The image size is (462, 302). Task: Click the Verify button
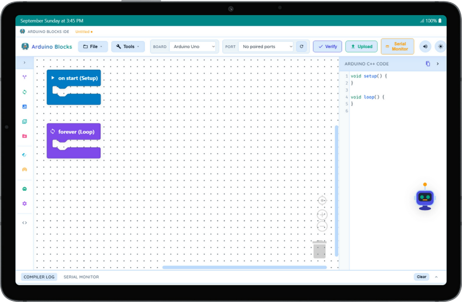[x=327, y=46]
